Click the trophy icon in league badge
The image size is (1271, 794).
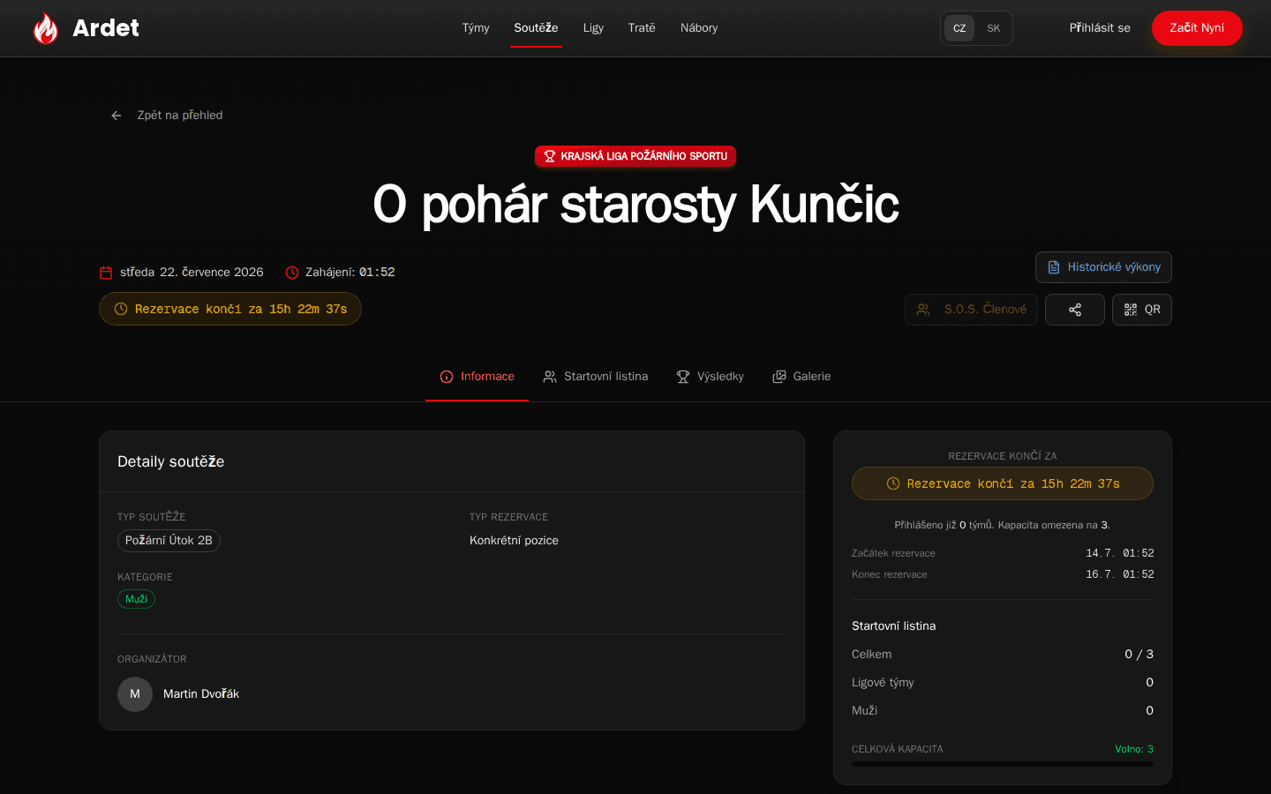(550, 156)
